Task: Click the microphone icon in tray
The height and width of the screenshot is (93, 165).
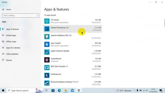Action: click(x=137, y=90)
